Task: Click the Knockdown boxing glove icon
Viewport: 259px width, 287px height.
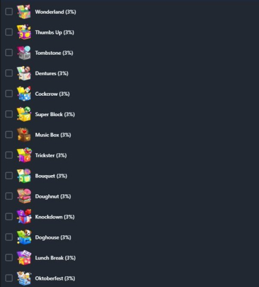Action: (x=24, y=217)
